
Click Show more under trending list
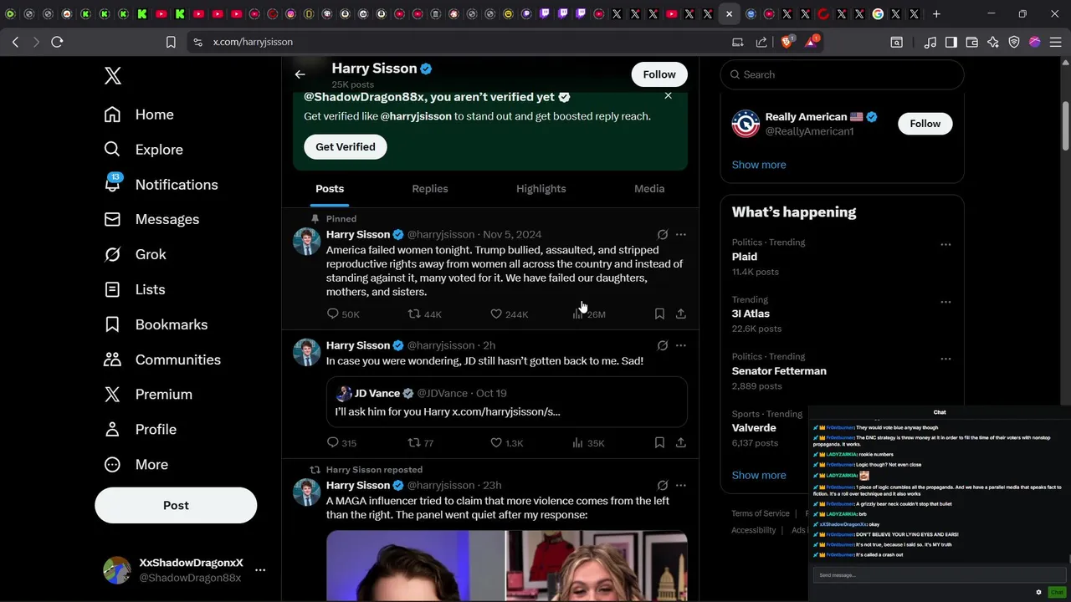click(759, 475)
